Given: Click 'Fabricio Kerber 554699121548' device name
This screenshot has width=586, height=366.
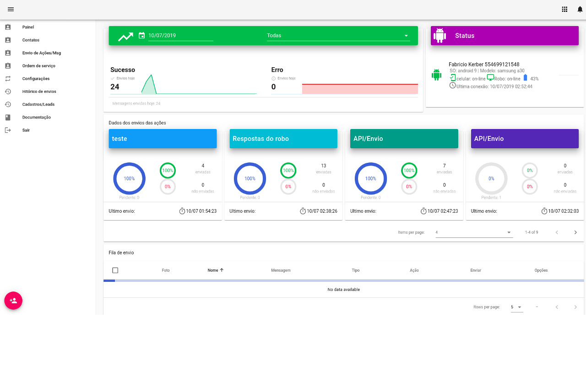Looking at the screenshot, I should click(484, 65).
